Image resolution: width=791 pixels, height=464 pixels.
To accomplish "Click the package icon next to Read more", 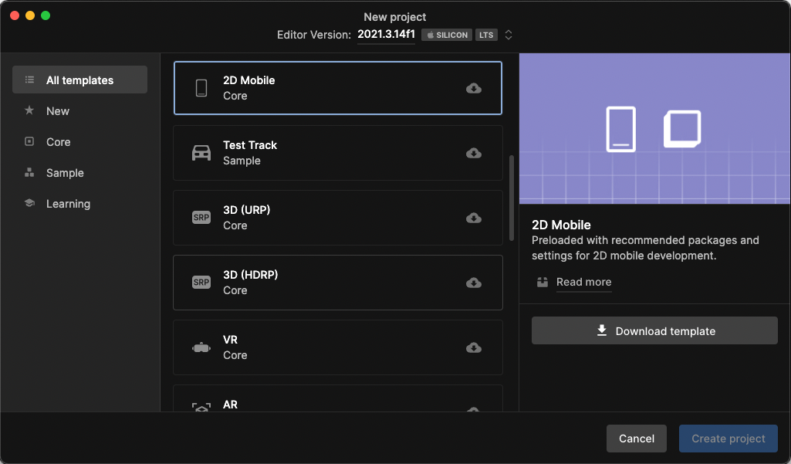I will (543, 282).
